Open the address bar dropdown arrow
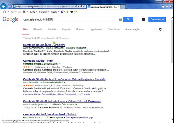The width and height of the screenshot is (174, 123). [x=79, y=6]
